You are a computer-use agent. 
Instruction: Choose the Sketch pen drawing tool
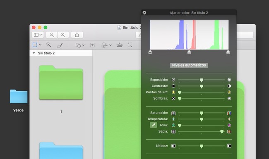point(60,45)
